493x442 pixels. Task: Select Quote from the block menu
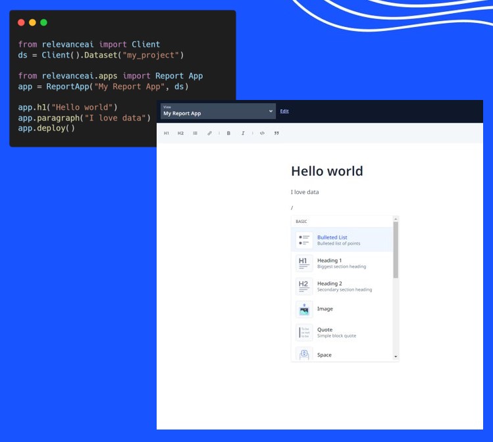tap(342, 332)
